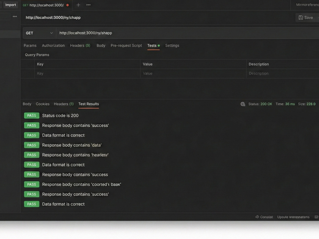The height and width of the screenshot is (239, 319).
Task: Open the environment selector at top right
Action: (x=308, y=5)
